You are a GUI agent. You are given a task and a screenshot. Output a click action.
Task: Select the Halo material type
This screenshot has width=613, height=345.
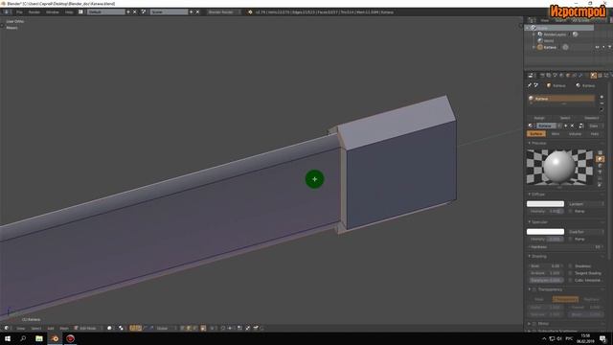point(595,134)
